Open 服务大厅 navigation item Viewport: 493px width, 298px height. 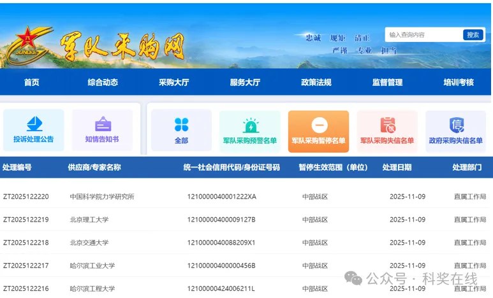point(245,82)
